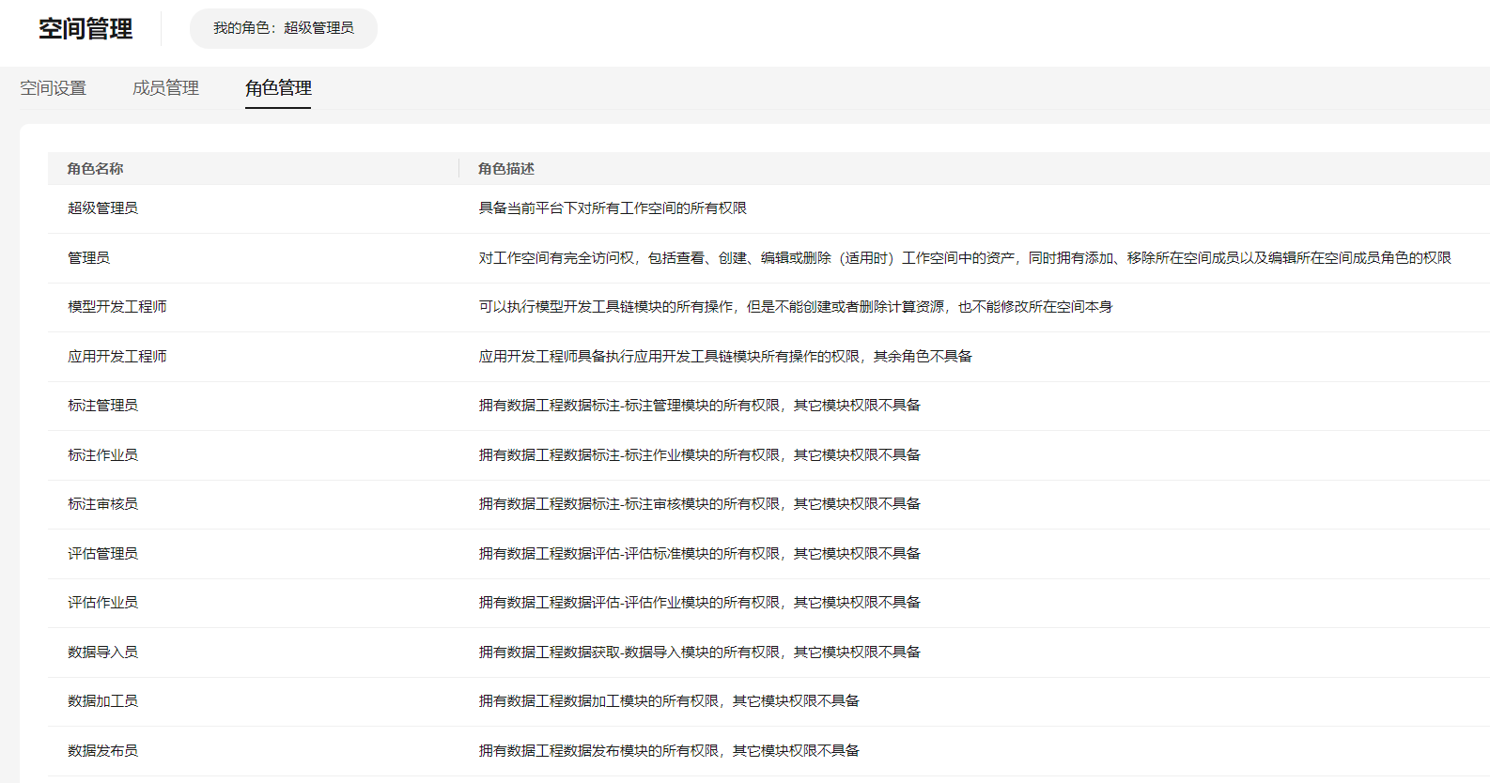Click the 管理员 role description text
Screen dimensions: 1490x783
coord(964,258)
